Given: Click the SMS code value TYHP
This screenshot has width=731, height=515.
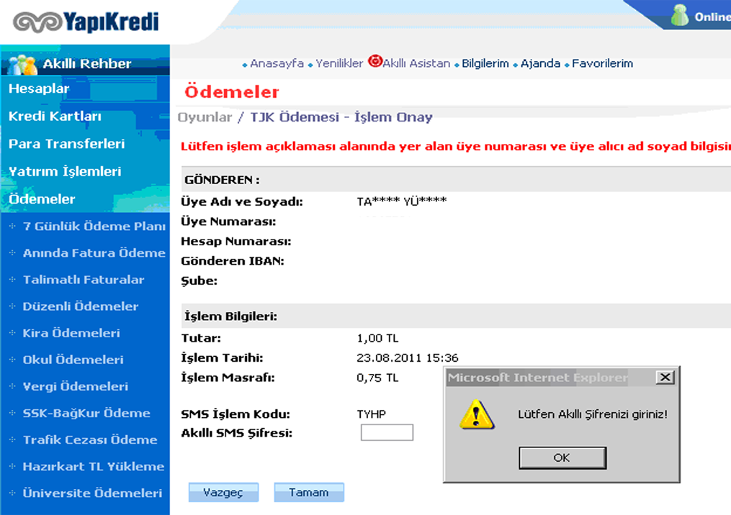Looking at the screenshot, I should pyautogui.click(x=371, y=414).
